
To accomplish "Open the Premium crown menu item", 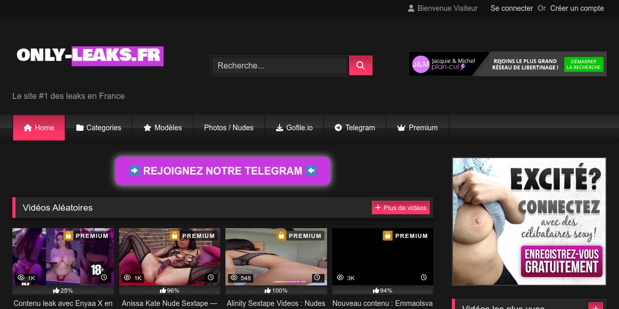I will (417, 128).
